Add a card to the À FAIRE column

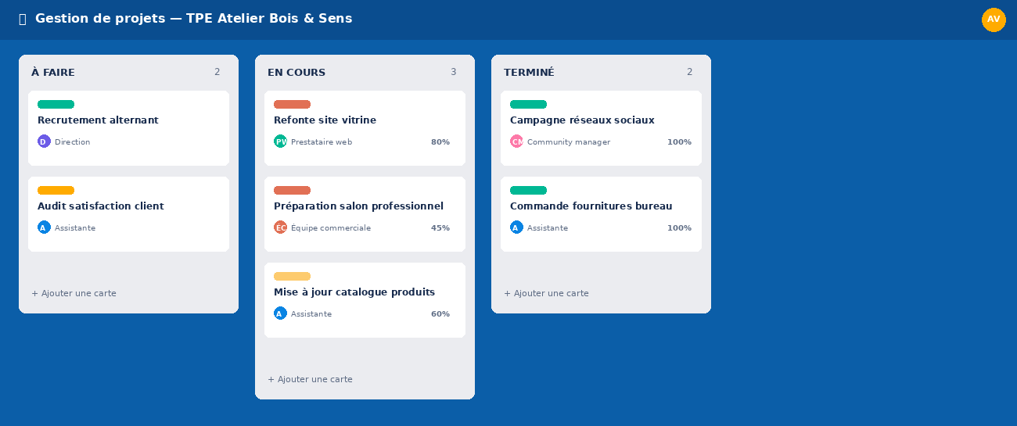pyautogui.click(x=74, y=293)
